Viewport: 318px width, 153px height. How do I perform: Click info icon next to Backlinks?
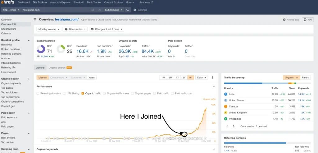(88, 45)
